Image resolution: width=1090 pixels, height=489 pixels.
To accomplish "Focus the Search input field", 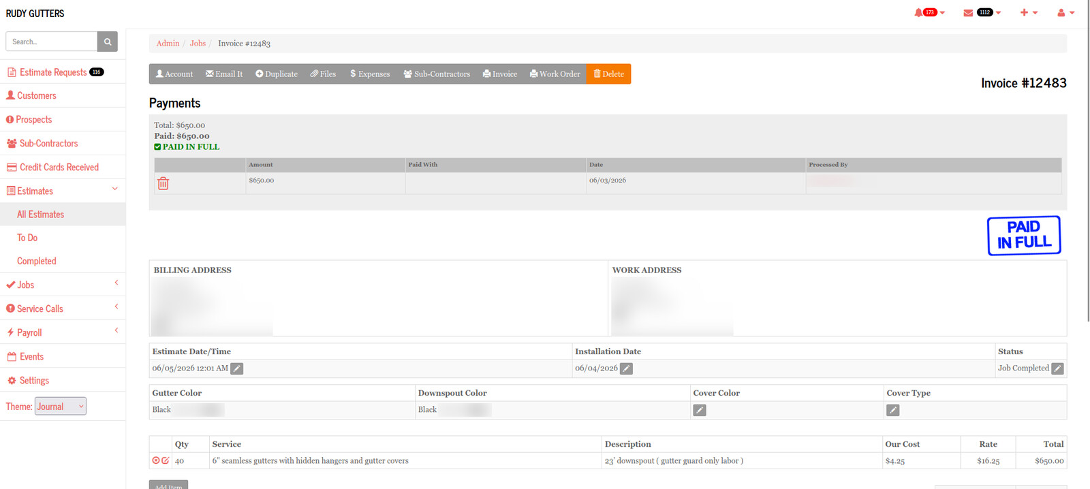I will [x=52, y=42].
